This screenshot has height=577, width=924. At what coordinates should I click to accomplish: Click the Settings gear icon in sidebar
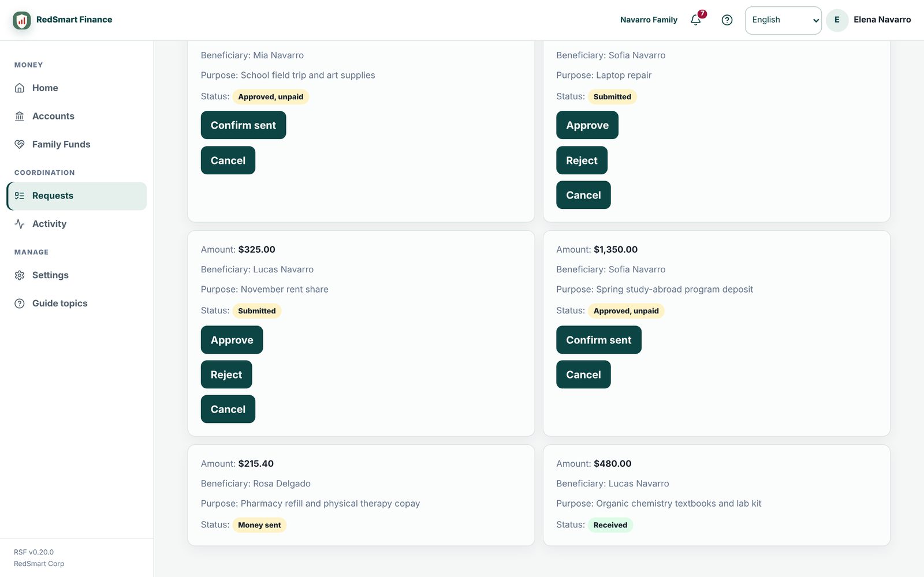click(x=20, y=275)
